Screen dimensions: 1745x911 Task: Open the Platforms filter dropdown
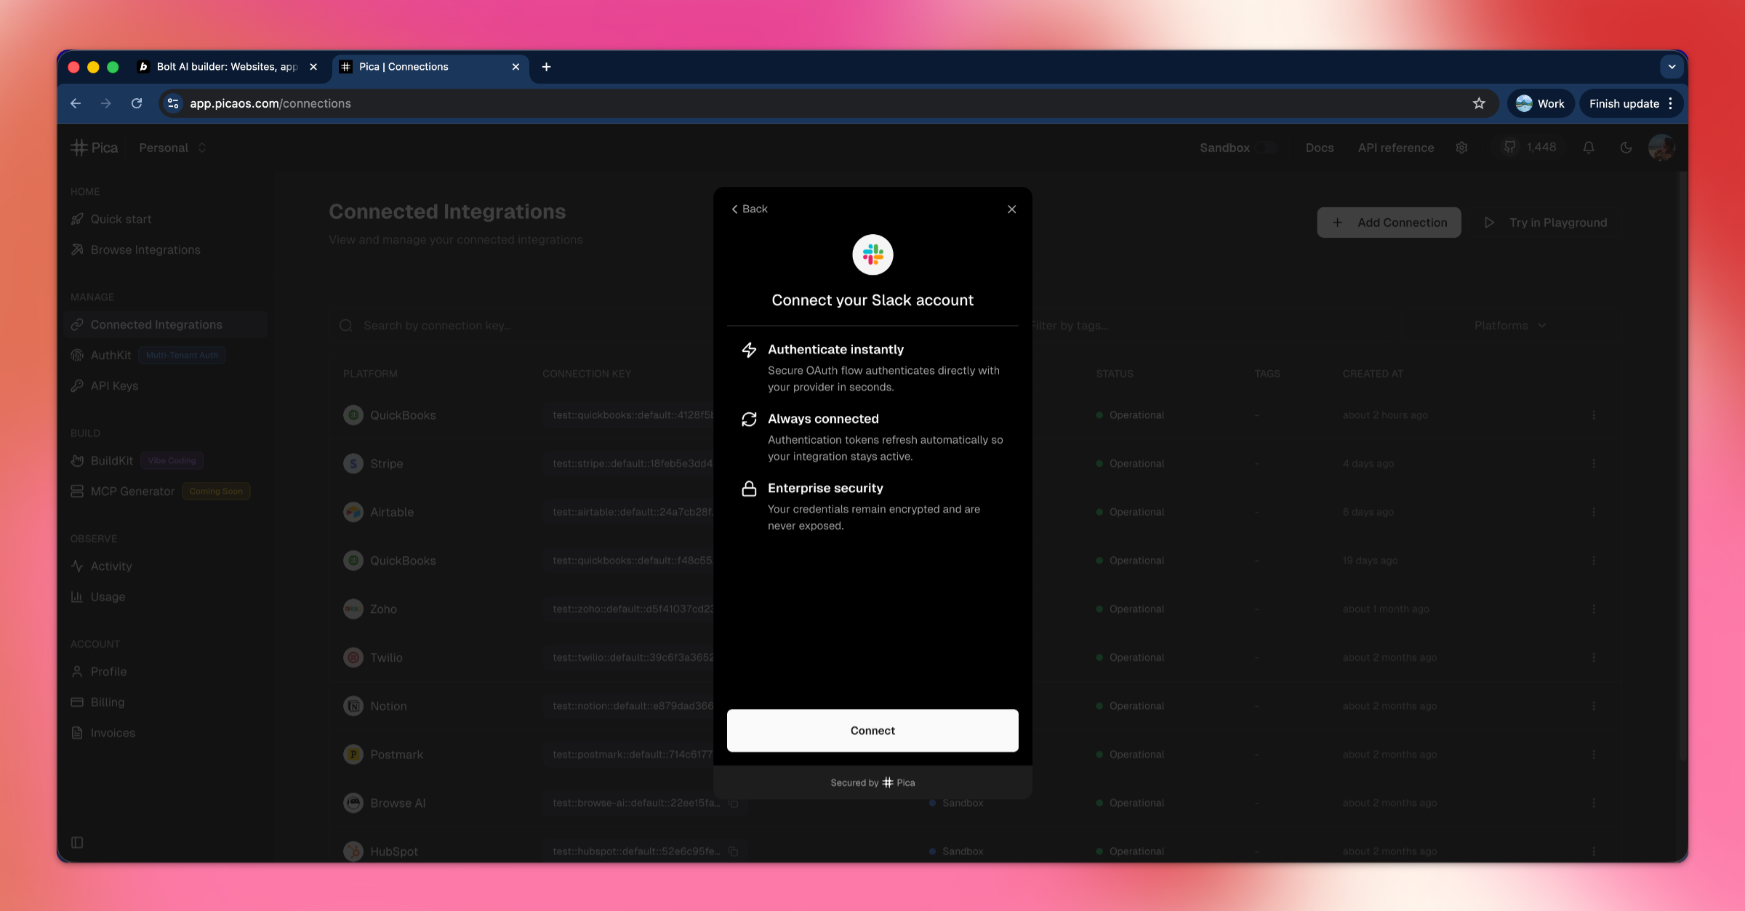pyautogui.click(x=1509, y=326)
